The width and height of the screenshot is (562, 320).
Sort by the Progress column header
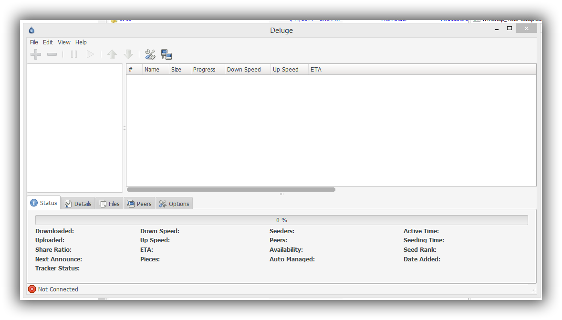coord(208,70)
